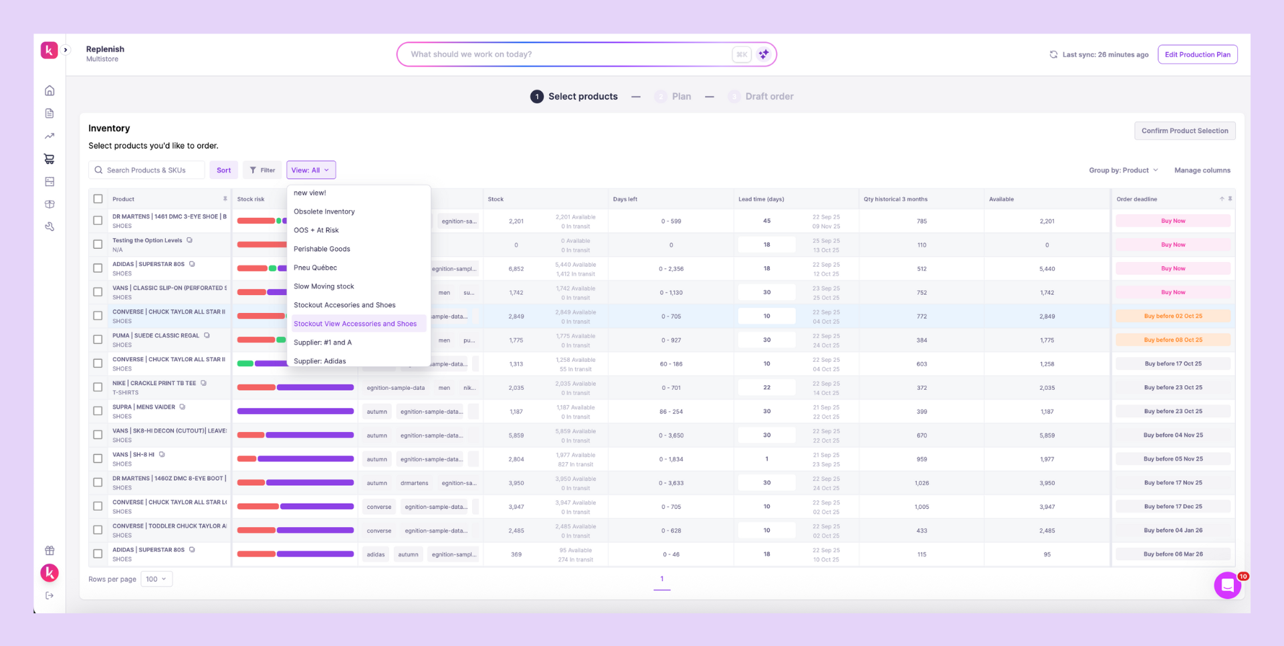The height and width of the screenshot is (646, 1284).
Task: Select the Slow Moving stock view
Action: (359, 286)
